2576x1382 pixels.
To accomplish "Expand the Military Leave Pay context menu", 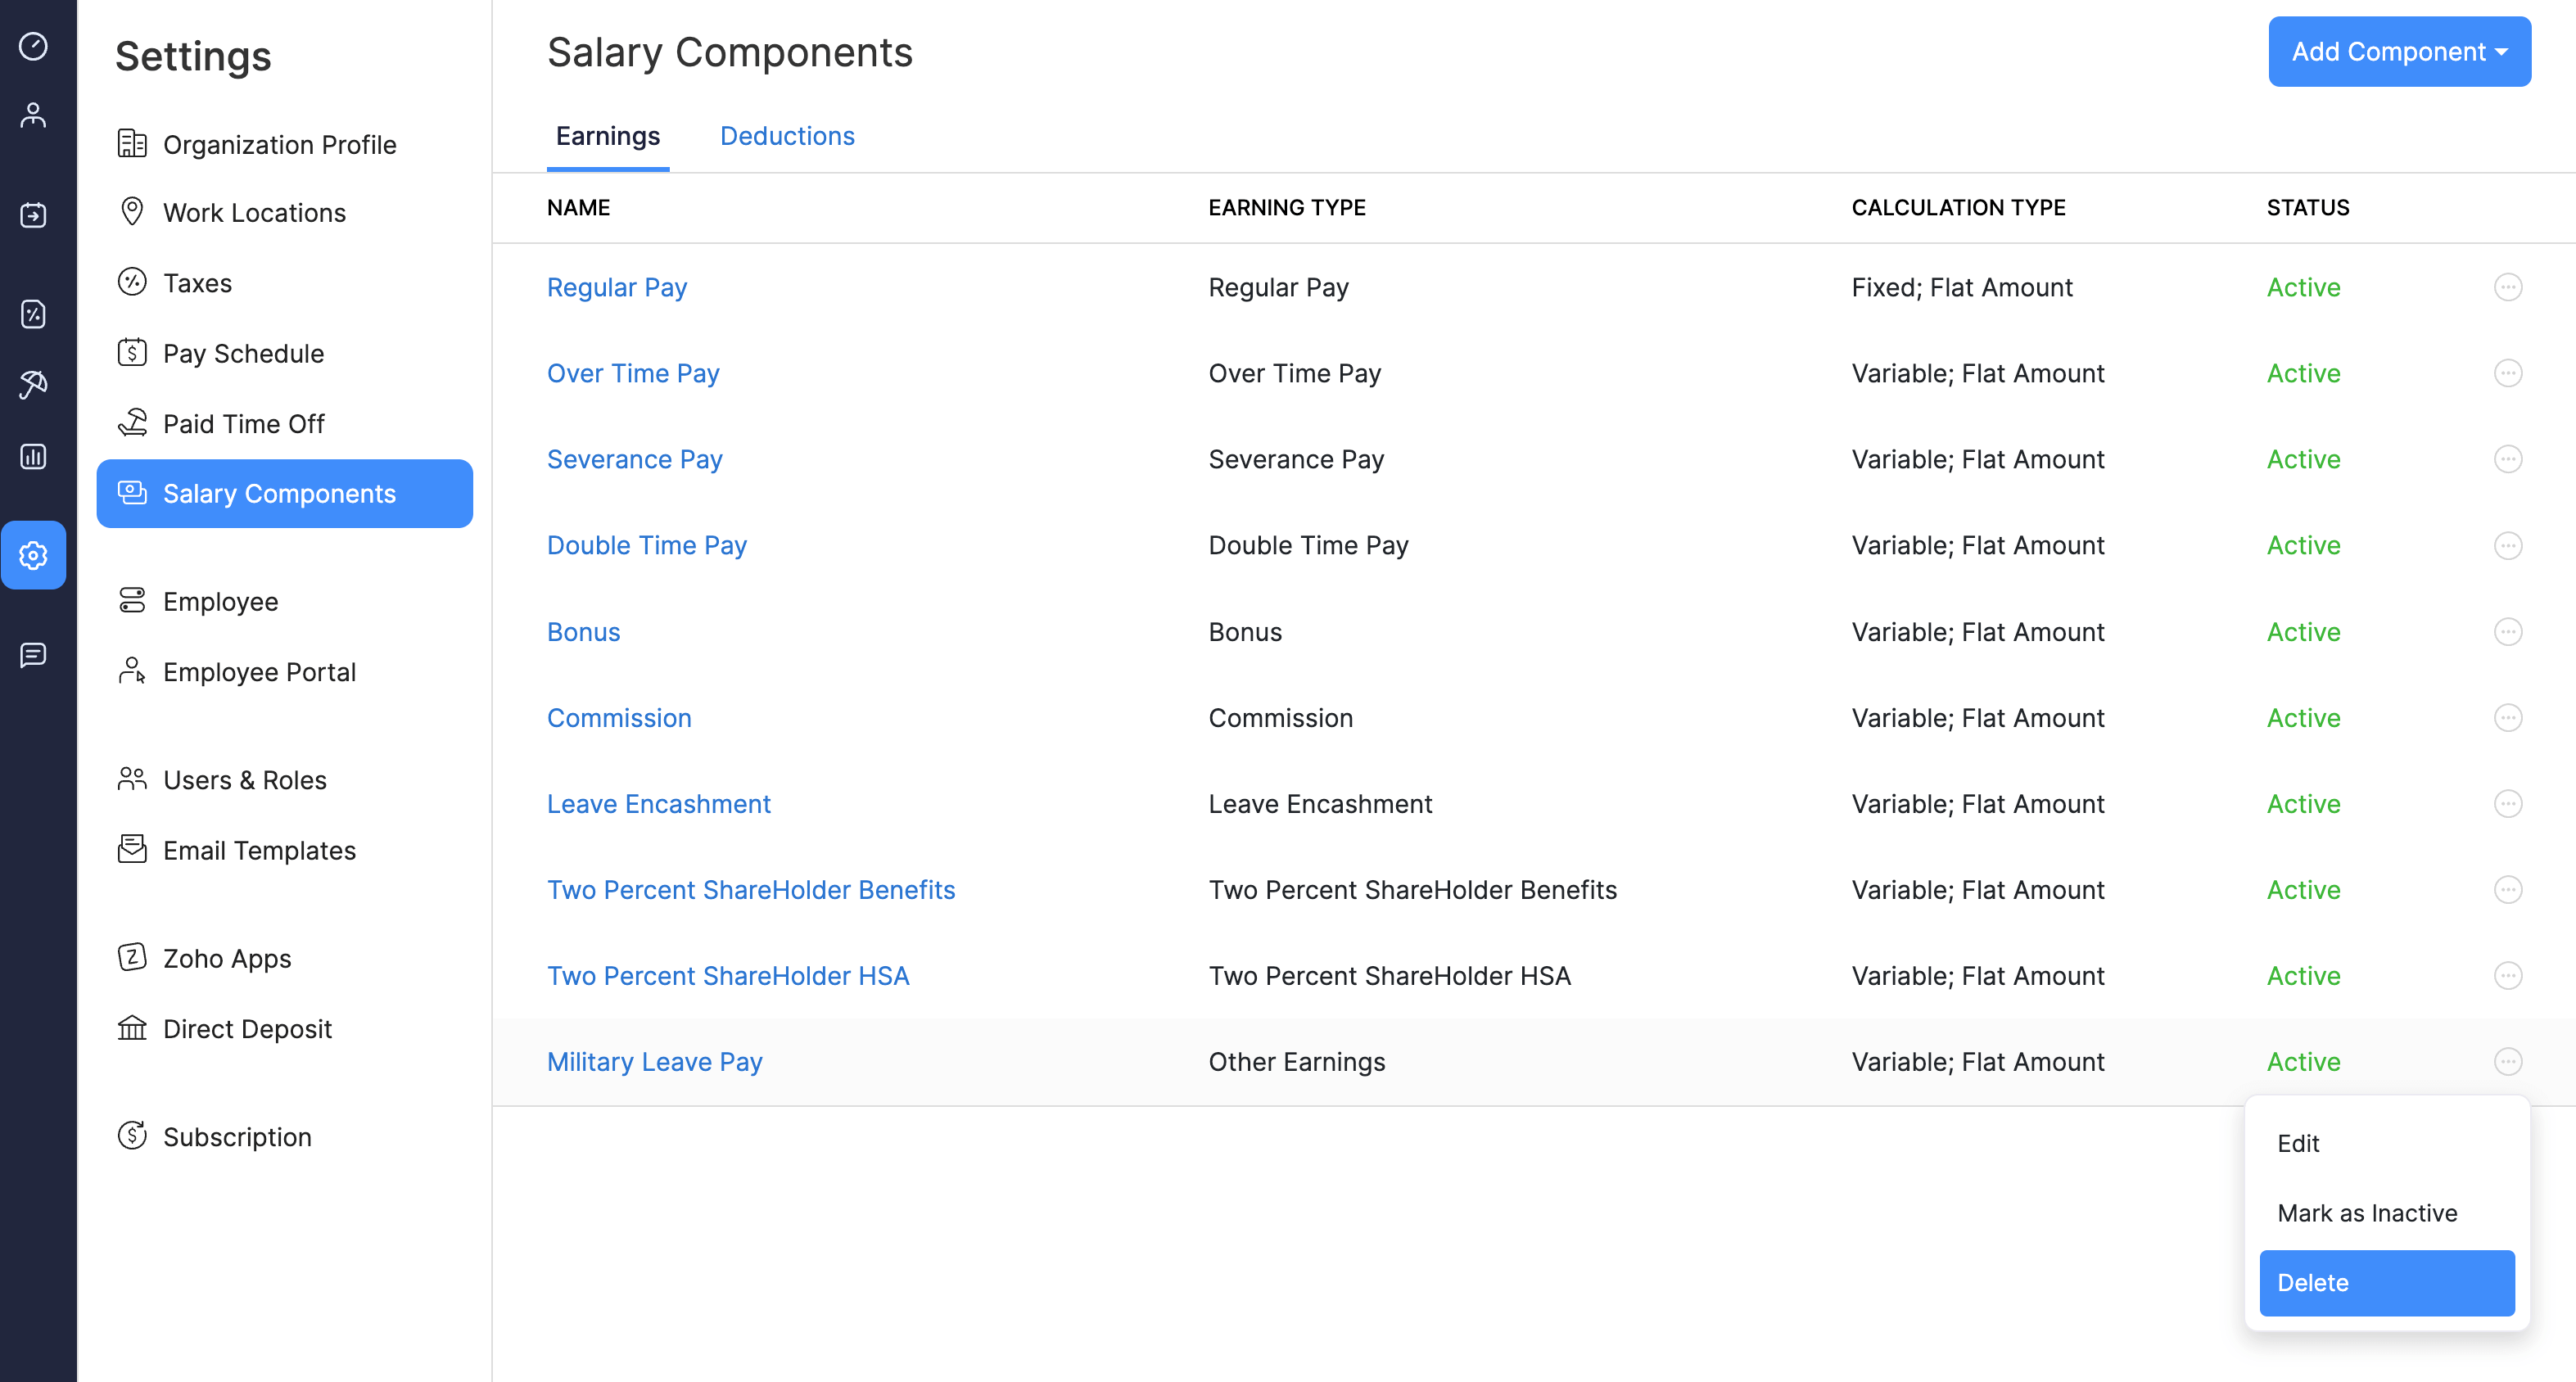I will (x=2510, y=1062).
